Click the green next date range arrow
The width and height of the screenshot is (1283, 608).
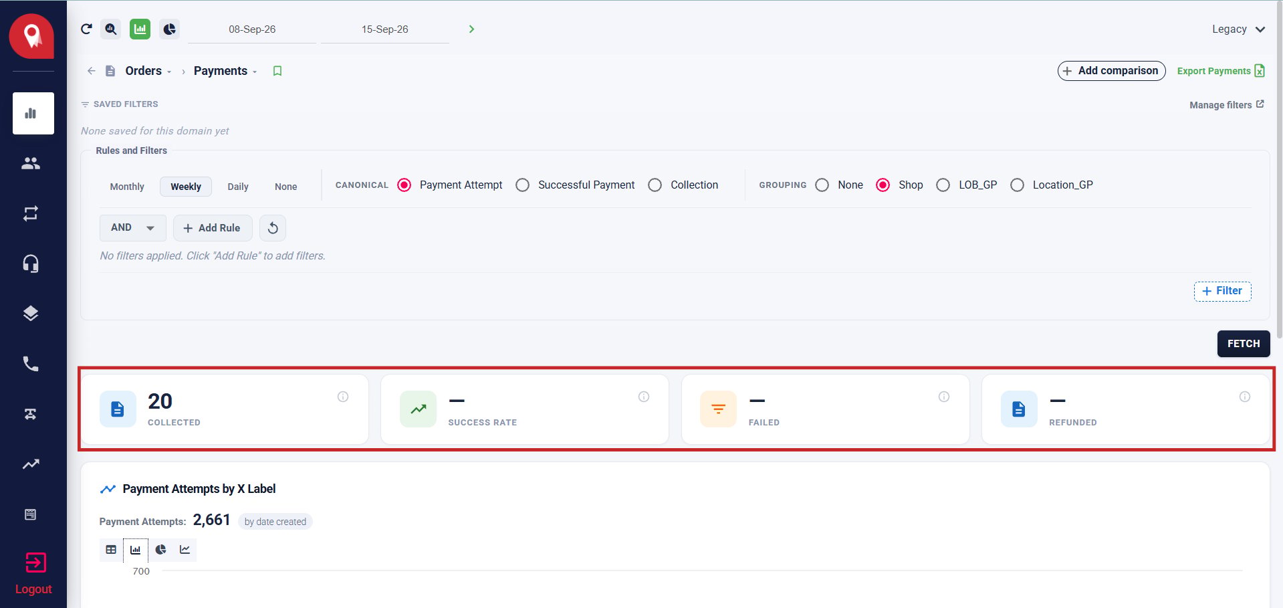(471, 29)
